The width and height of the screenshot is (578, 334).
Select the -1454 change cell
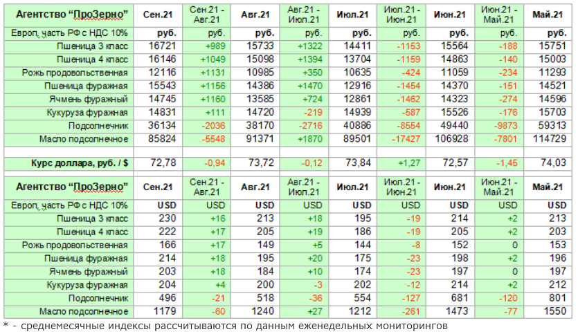click(401, 86)
